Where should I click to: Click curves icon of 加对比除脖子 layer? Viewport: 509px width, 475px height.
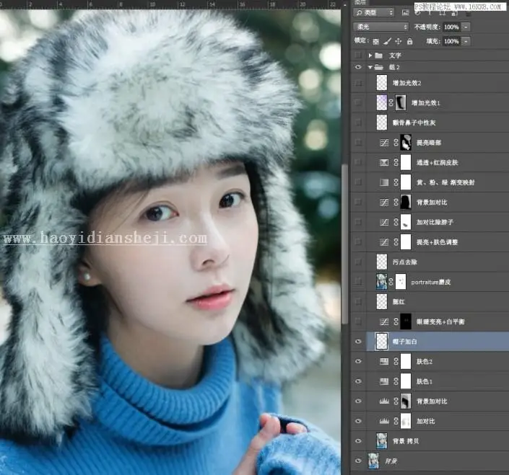(384, 222)
